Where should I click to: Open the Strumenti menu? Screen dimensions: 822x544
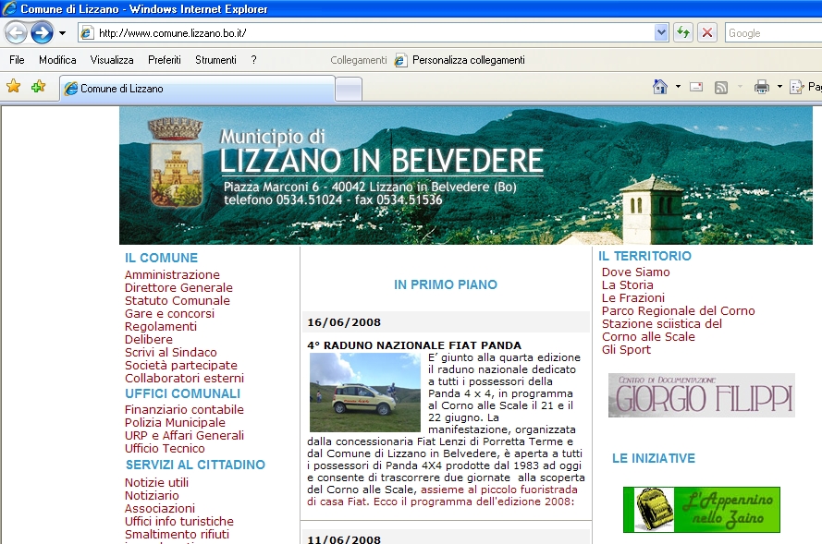(x=215, y=60)
